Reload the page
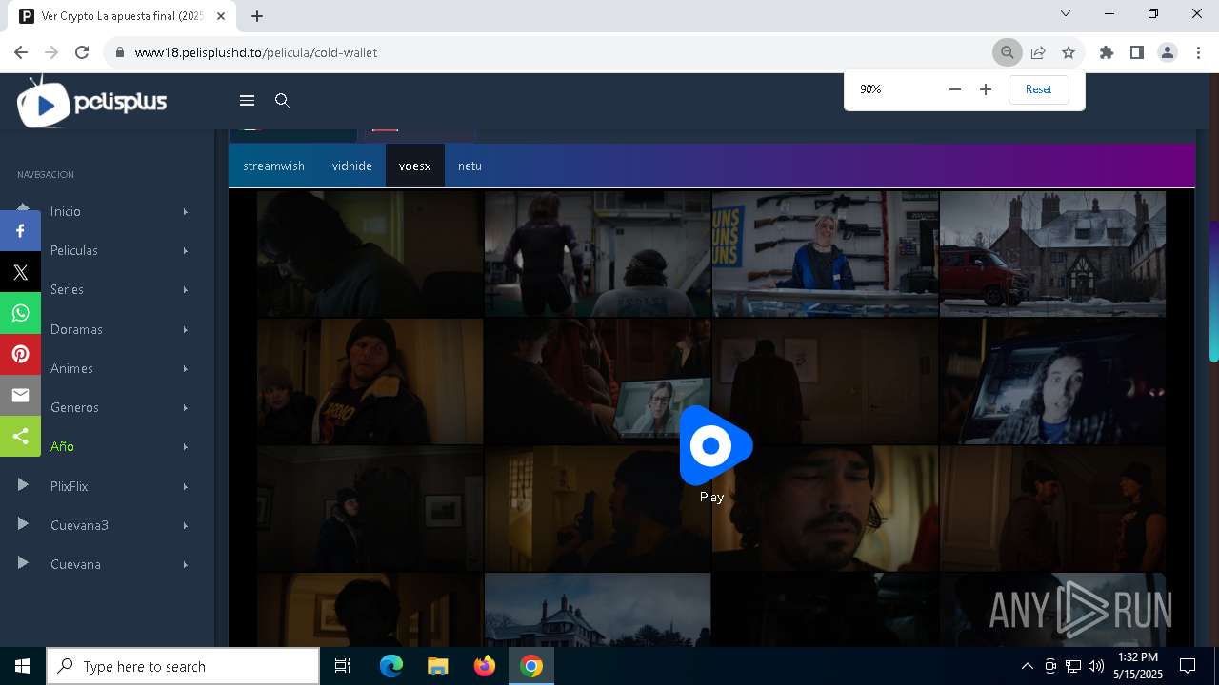 tap(82, 52)
